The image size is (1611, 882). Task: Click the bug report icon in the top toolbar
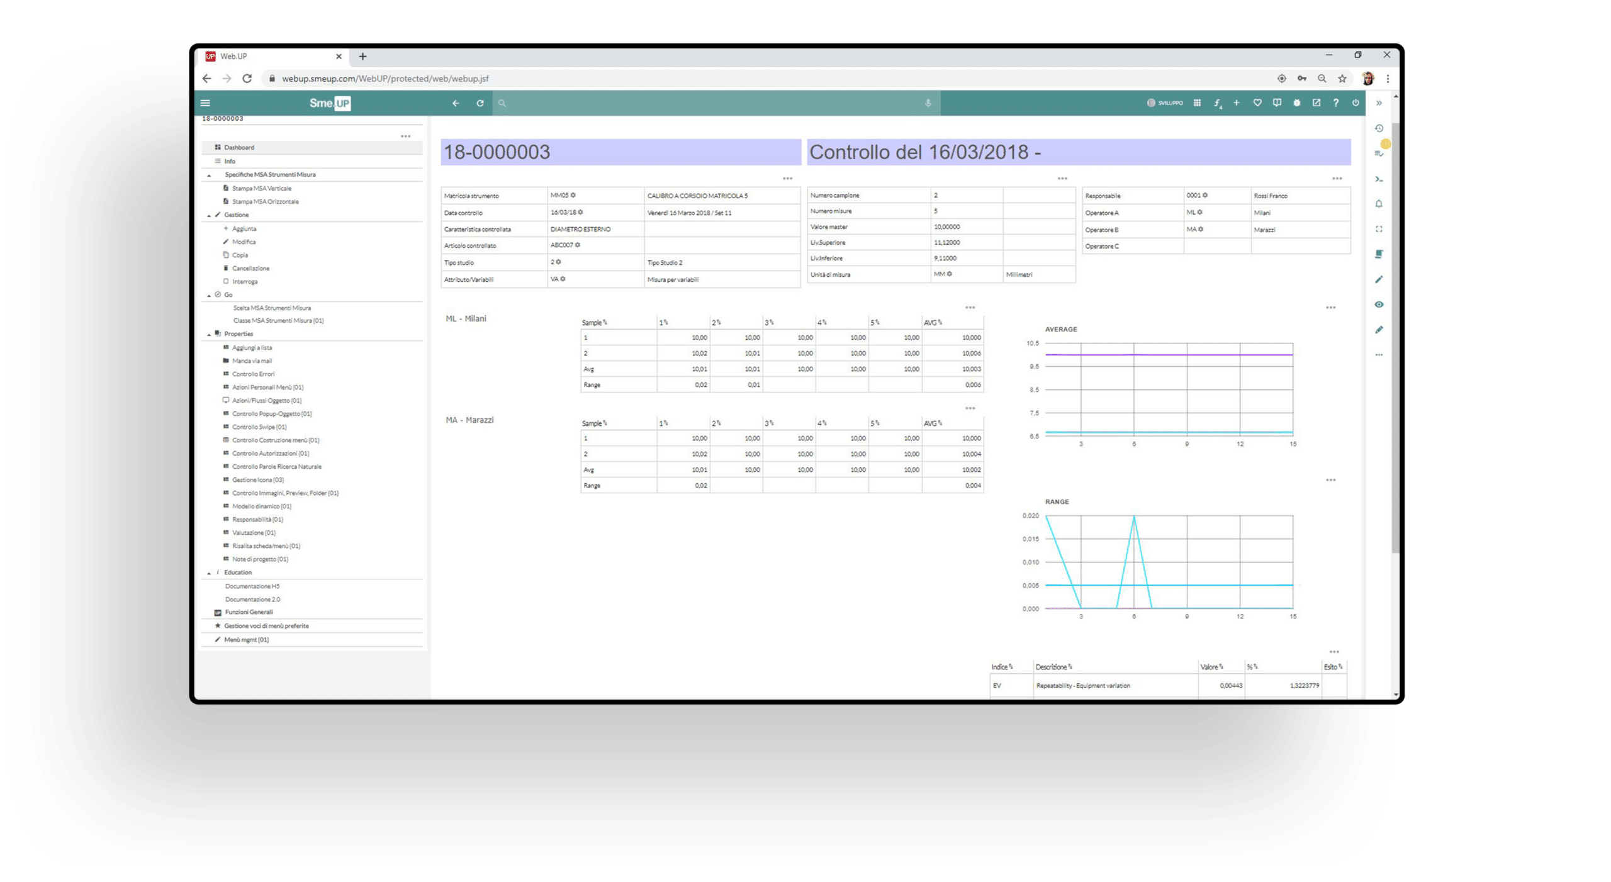tap(1296, 103)
